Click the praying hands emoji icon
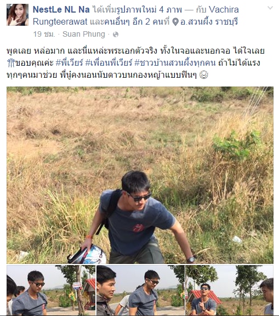This screenshot has width=279, height=316. coord(11,63)
